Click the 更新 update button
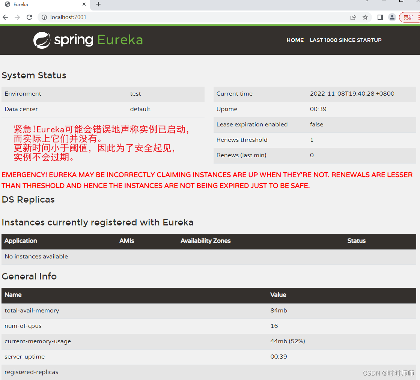Image resolution: width=420 pixels, height=380 pixels. (409, 17)
